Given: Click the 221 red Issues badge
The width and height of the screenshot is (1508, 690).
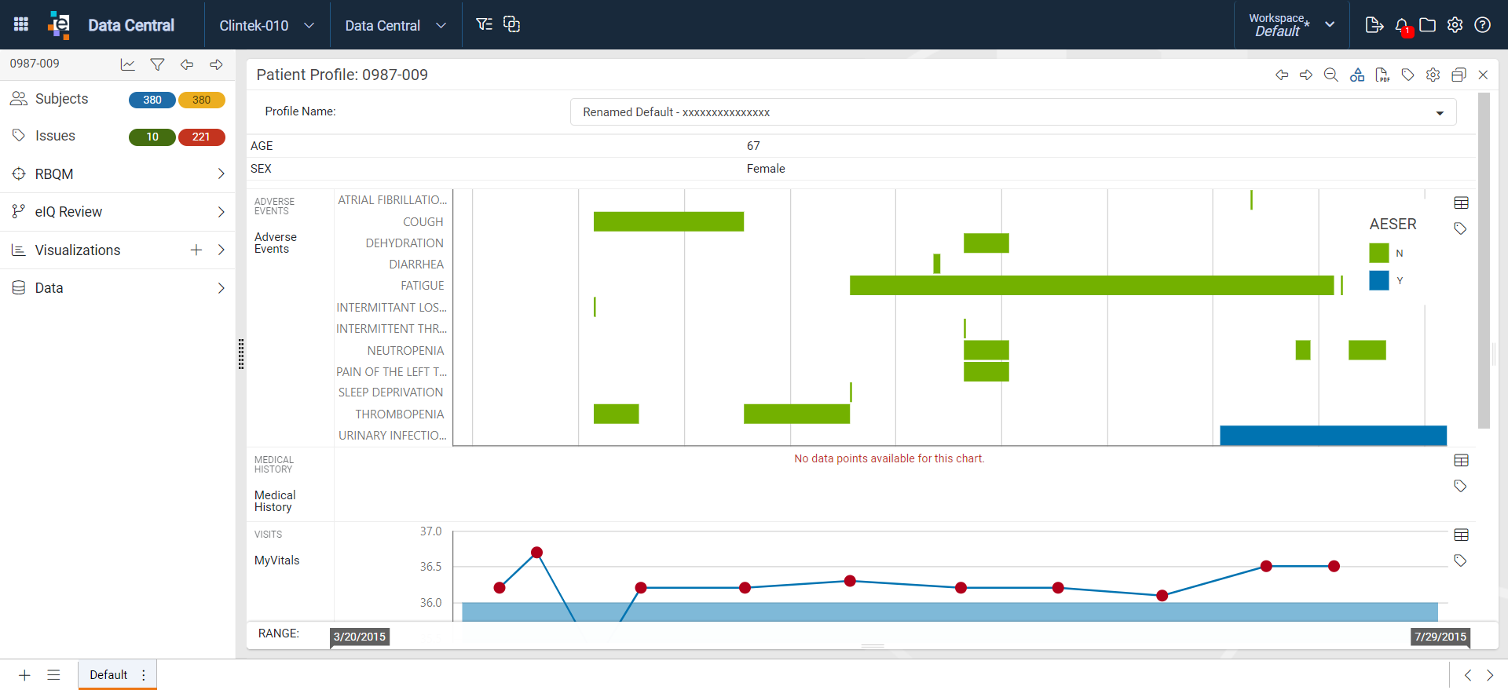Looking at the screenshot, I should point(201,137).
